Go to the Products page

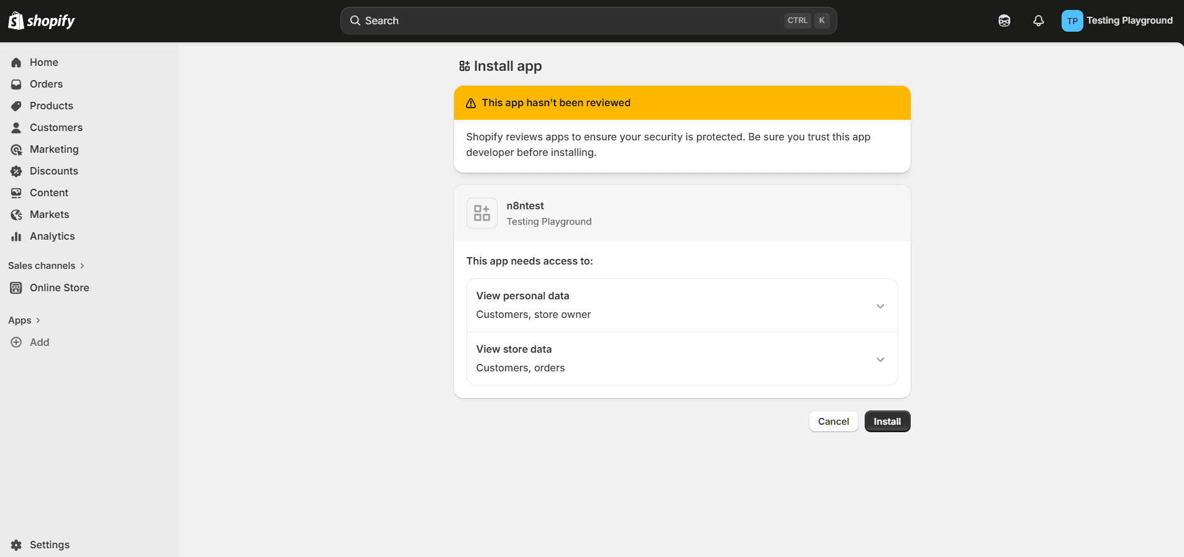(51, 106)
